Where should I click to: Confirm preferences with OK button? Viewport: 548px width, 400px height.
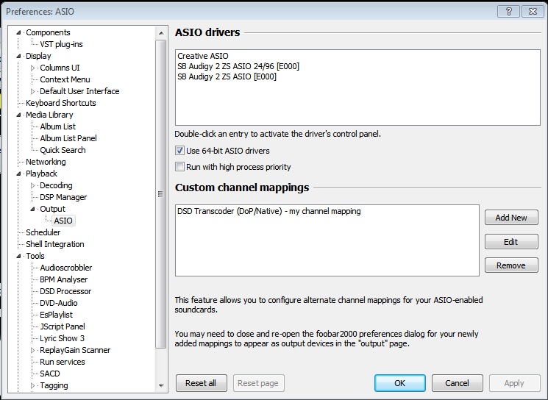(x=399, y=383)
